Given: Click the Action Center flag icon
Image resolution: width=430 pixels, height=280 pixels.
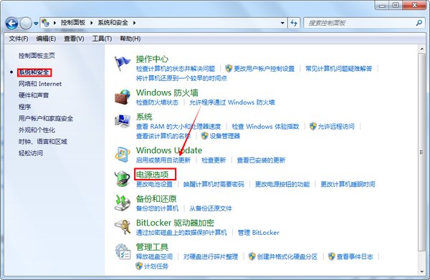Looking at the screenshot, I should pos(123,63).
